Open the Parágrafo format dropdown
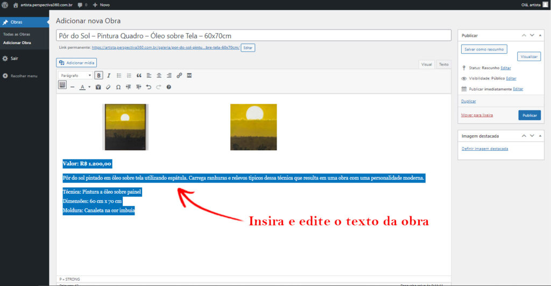The height and width of the screenshot is (286, 551). click(x=75, y=75)
